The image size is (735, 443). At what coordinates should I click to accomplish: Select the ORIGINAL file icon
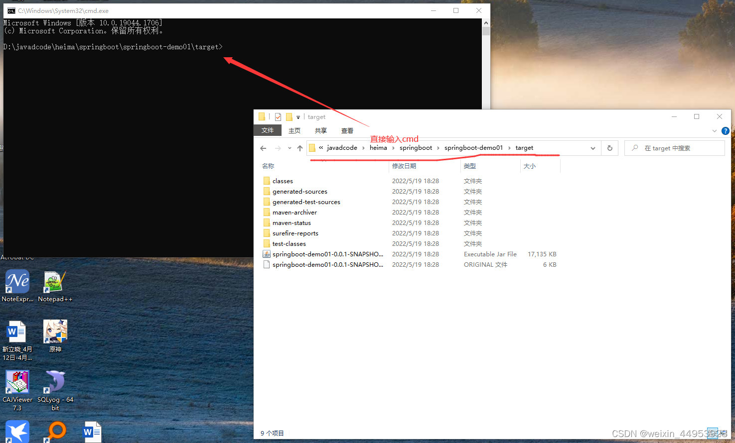pyautogui.click(x=267, y=264)
